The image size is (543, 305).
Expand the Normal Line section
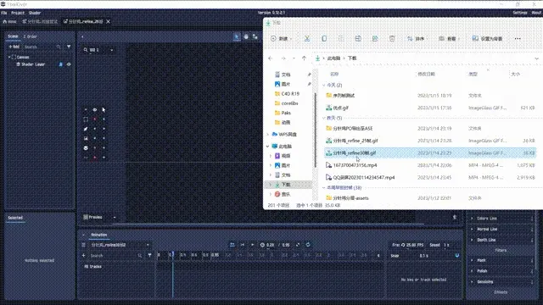[x=472, y=230]
